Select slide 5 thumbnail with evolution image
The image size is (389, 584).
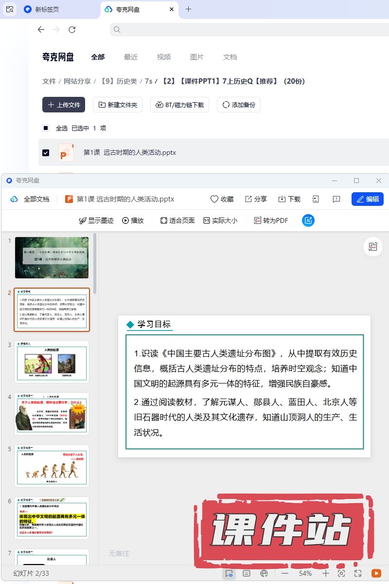point(52,466)
